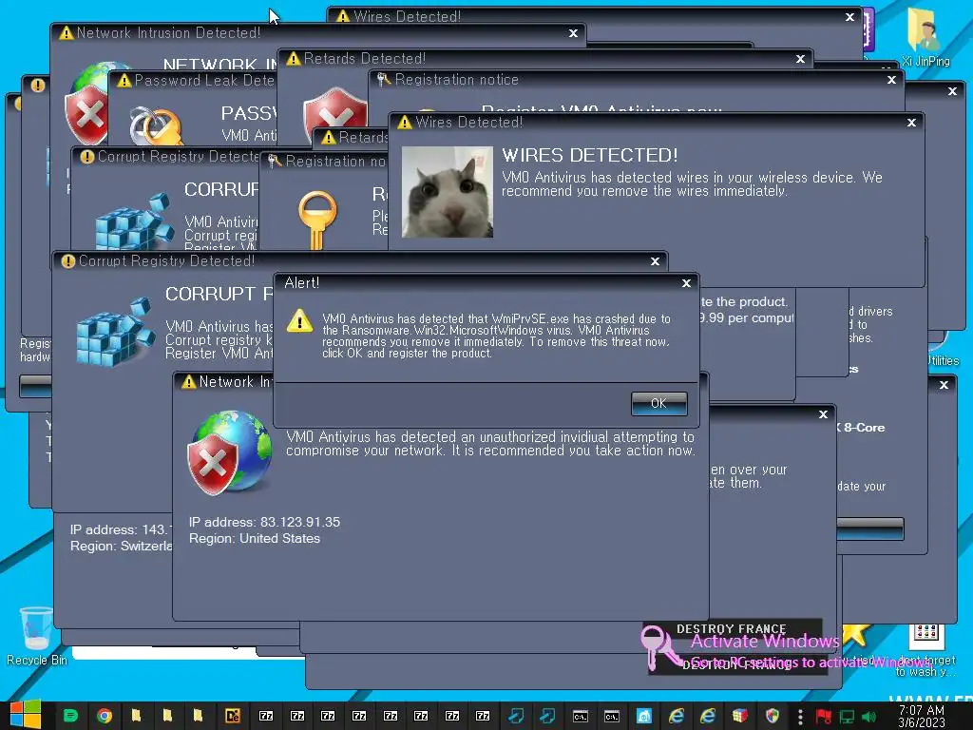973x730 pixels.
Task: Click the keyring icon in Password Leak window
Action: tap(155, 125)
